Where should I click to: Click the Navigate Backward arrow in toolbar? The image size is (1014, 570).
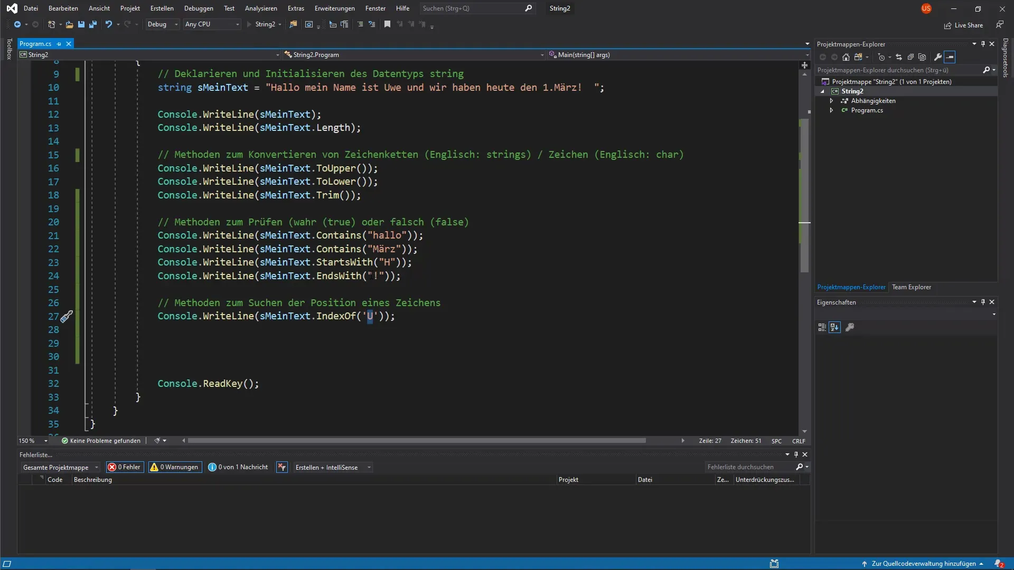point(17,24)
